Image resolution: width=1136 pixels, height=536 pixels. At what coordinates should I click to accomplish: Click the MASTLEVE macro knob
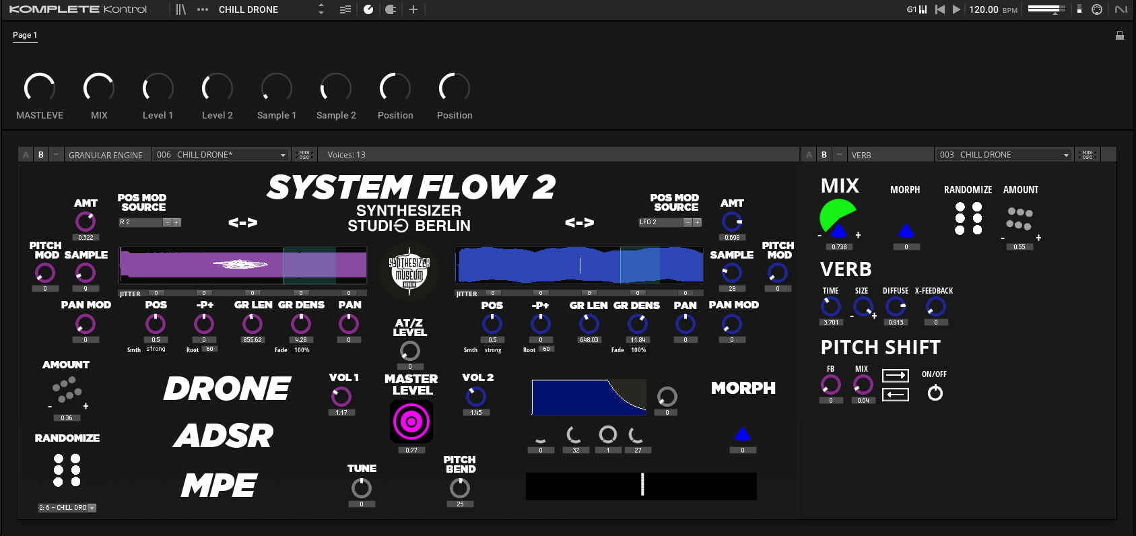click(x=40, y=88)
